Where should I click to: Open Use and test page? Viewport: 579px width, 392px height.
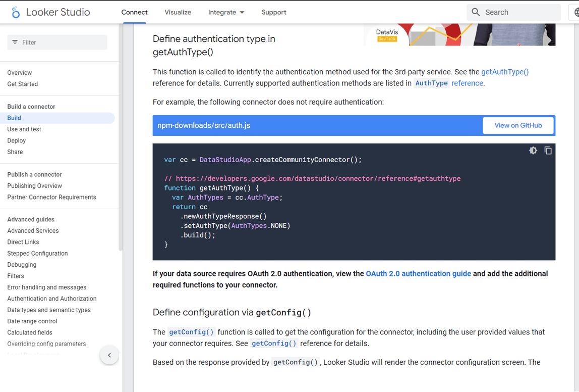click(24, 129)
